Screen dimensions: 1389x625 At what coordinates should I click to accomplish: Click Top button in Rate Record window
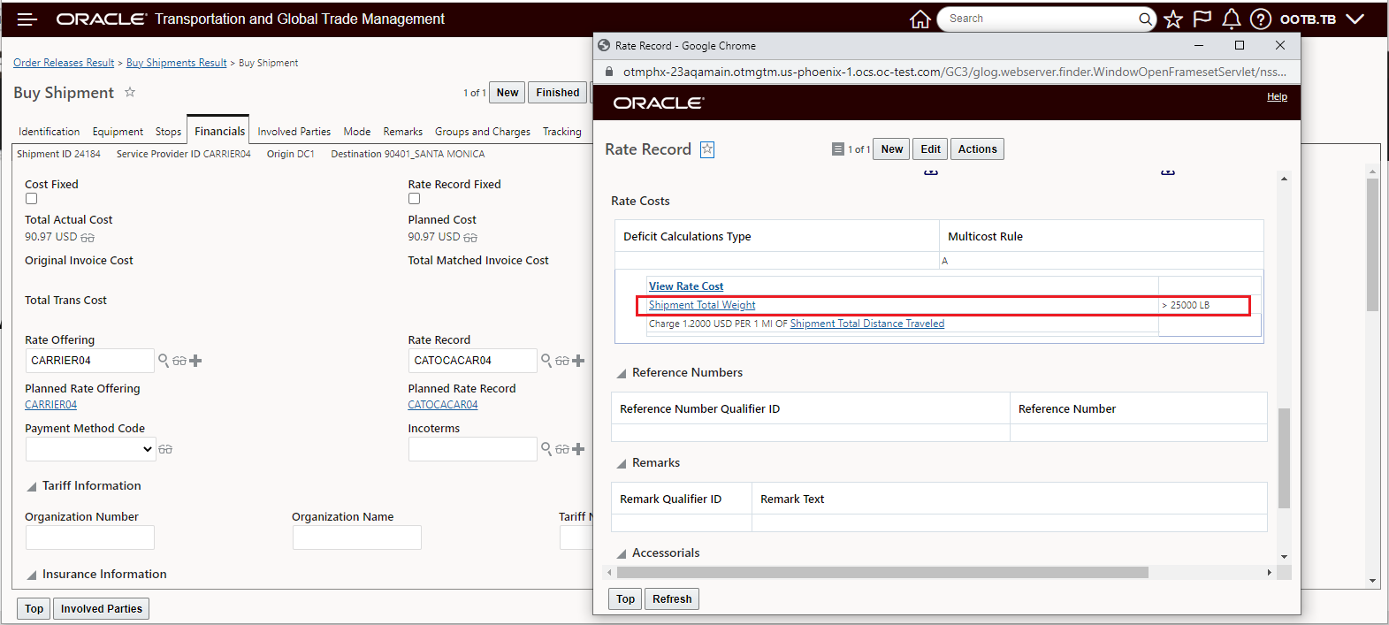(x=625, y=598)
